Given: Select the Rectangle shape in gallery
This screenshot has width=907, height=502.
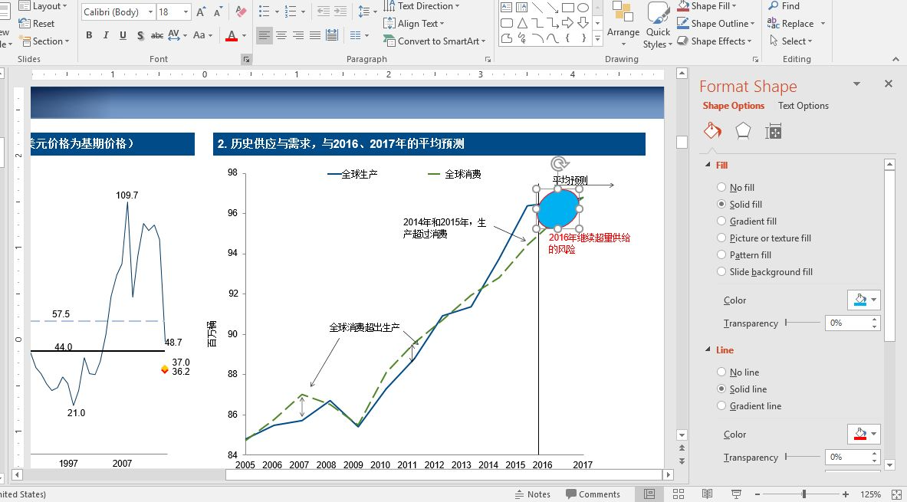Looking at the screenshot, I should pyautogui.click(x=568, y=8).
